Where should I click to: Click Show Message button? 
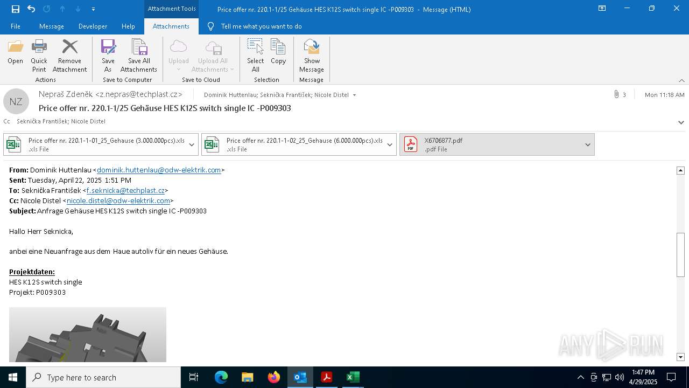point(312,56)
